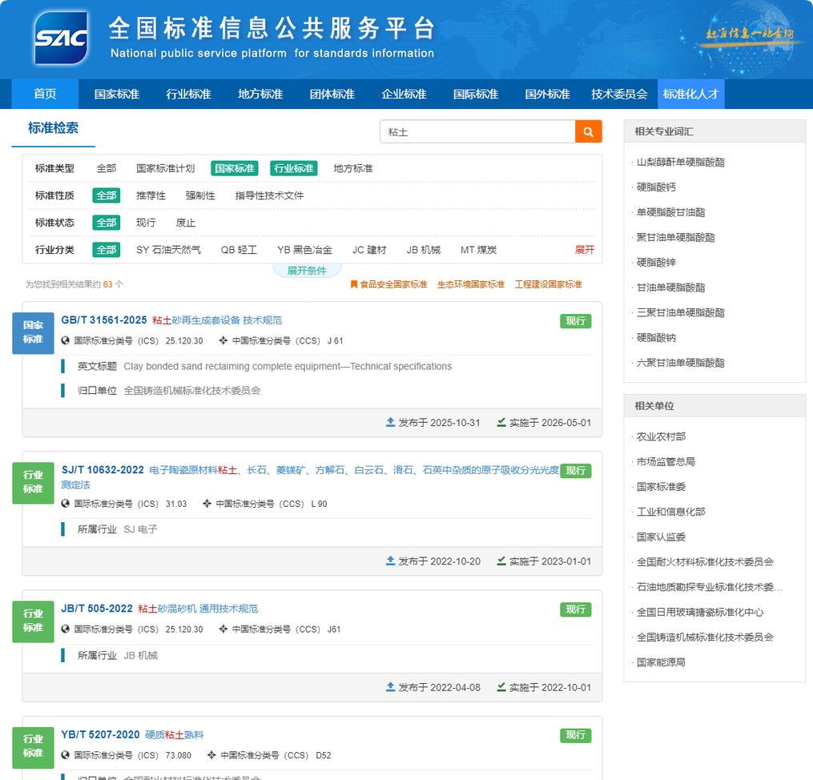Screen dimensions: 813x780
Task: Click the implement icon next to 实施于 2026-05-01
Action: 501,422
